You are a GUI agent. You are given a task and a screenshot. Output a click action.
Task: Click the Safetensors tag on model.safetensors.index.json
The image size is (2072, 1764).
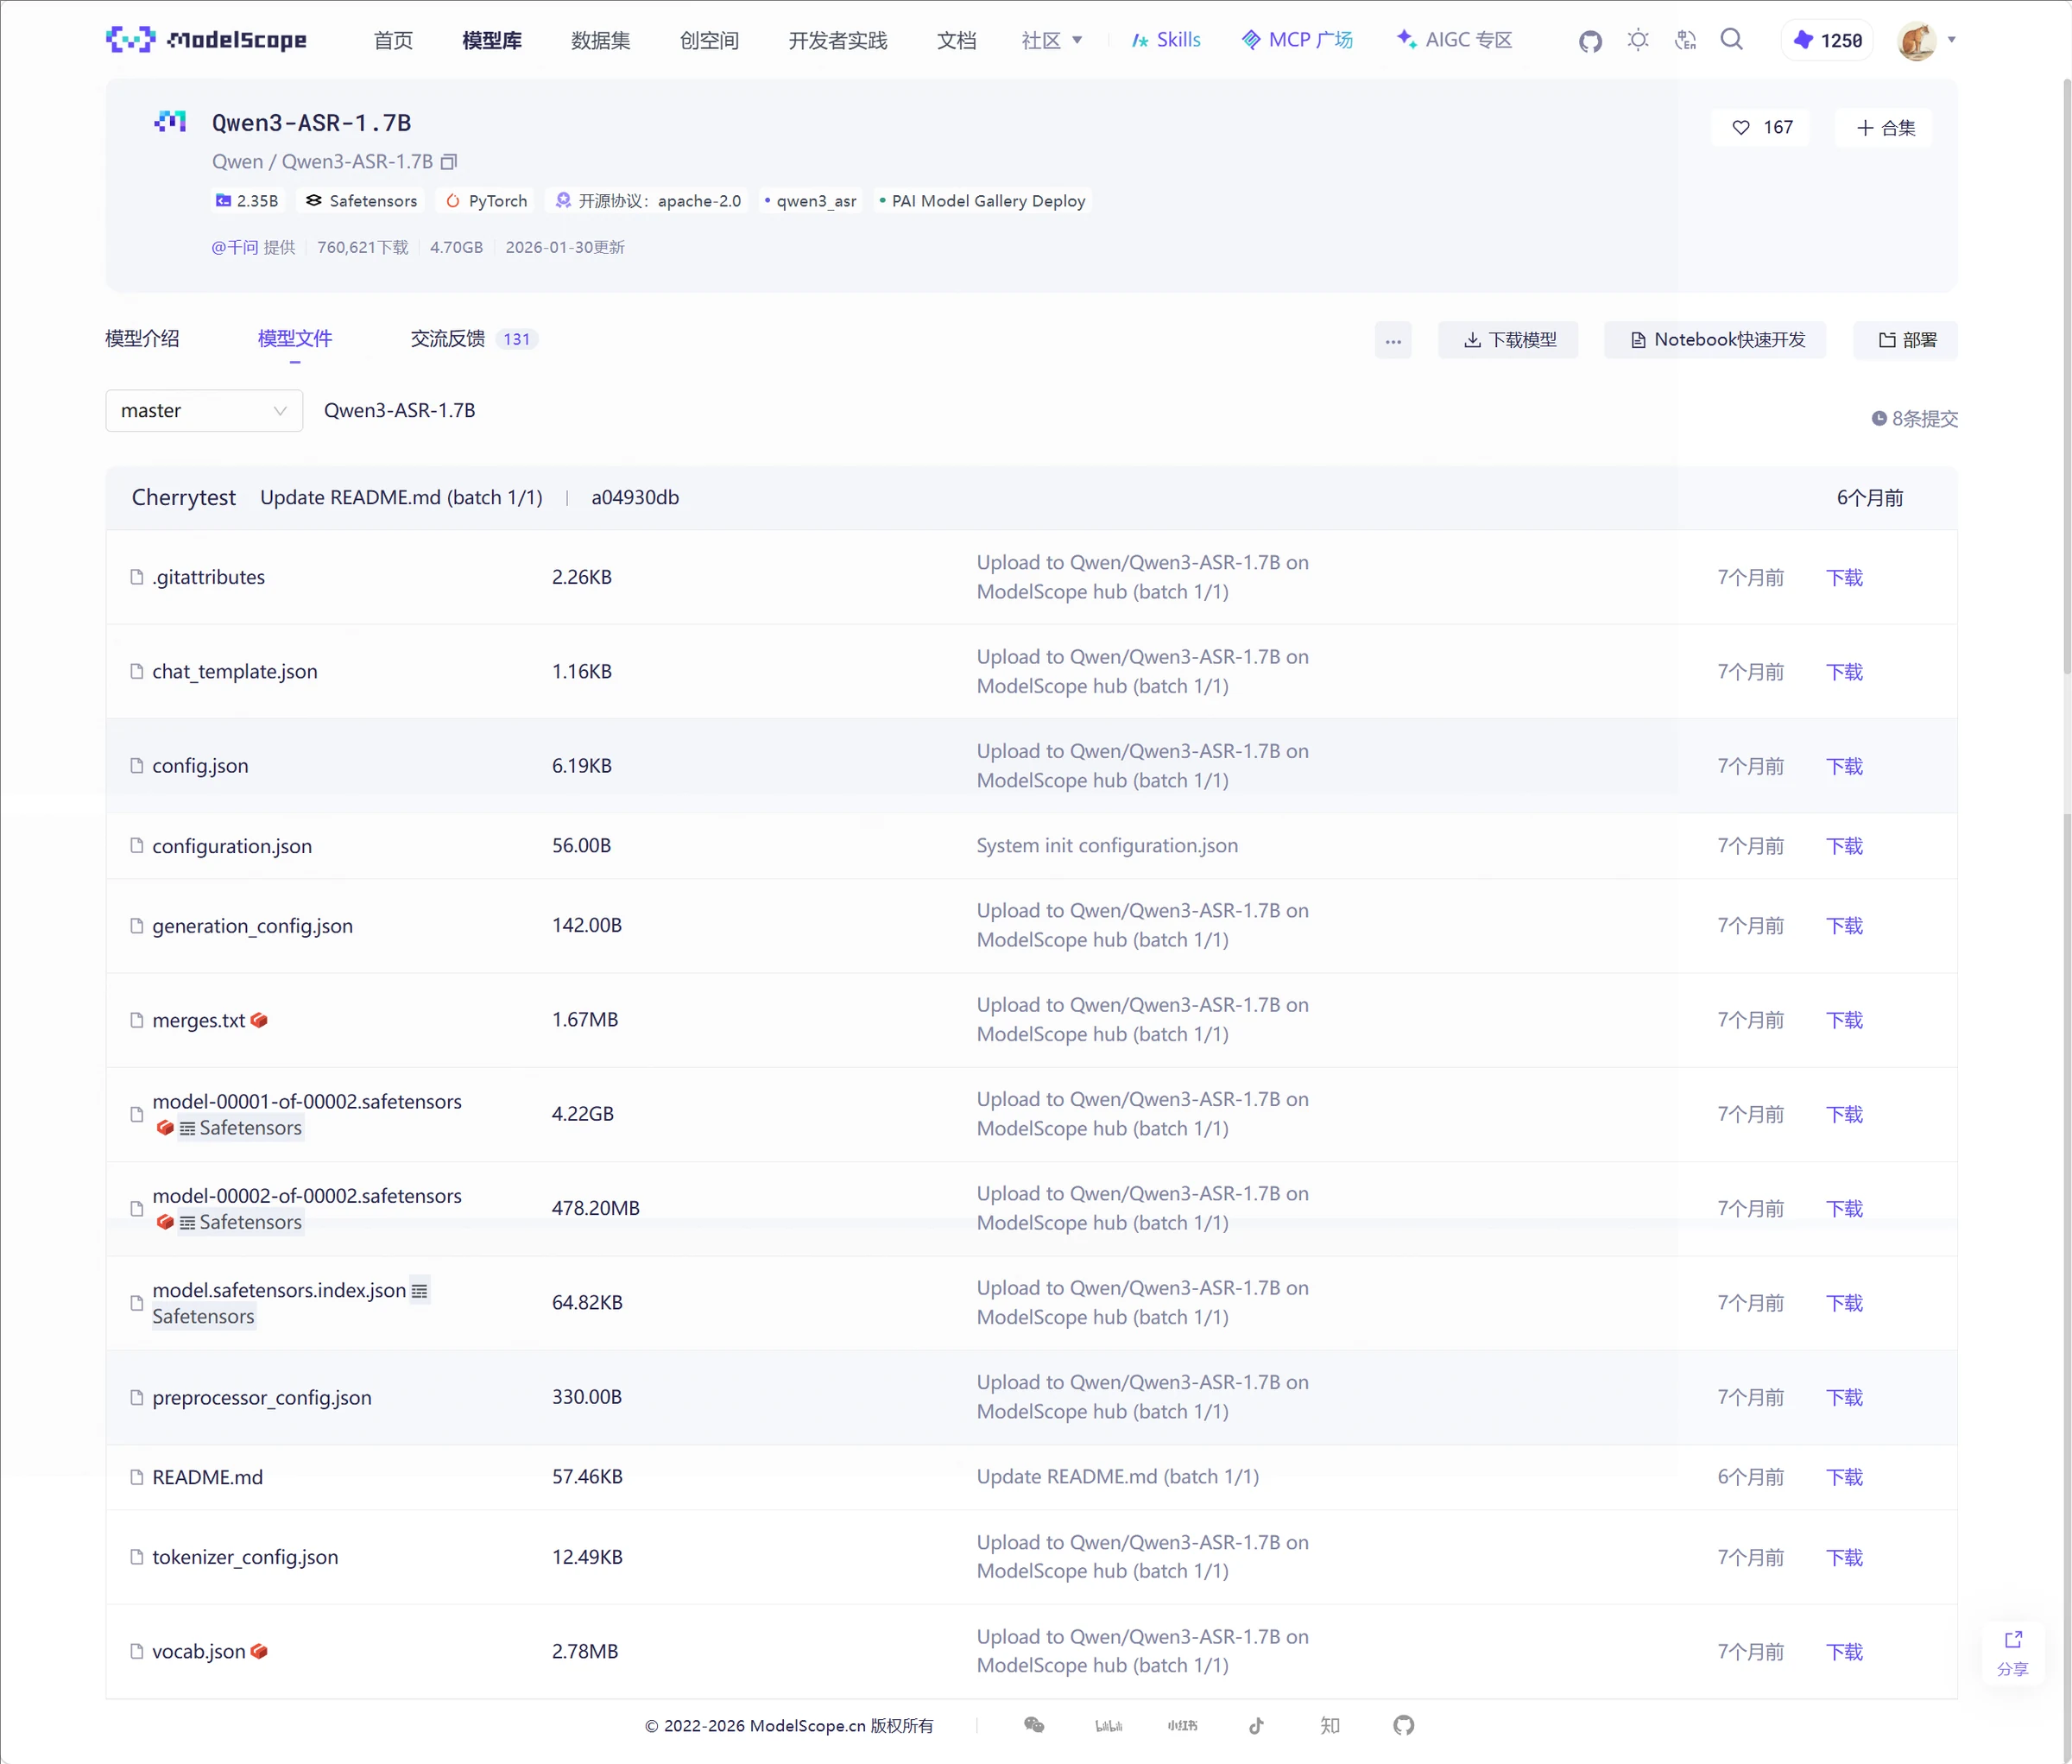(203, 1316)
